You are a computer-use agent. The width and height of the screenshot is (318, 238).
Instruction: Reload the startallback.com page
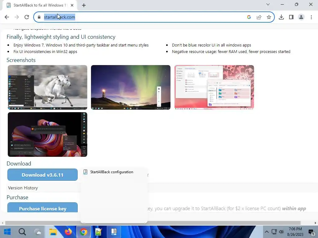[27, 17]
